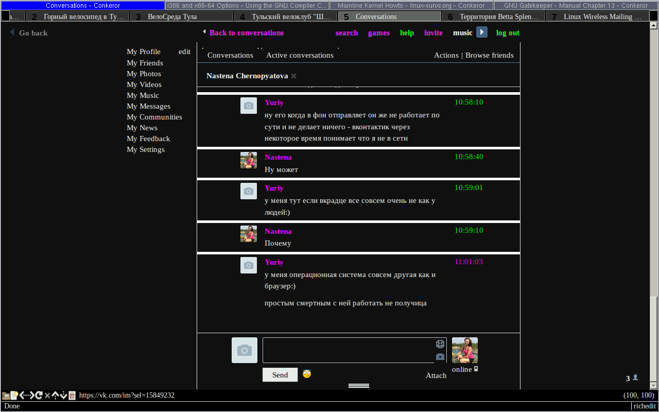Open the Conversations tab in messages panel
This screenshot has height=412, width=659.
pyautogui.click(x=230, y=55)
